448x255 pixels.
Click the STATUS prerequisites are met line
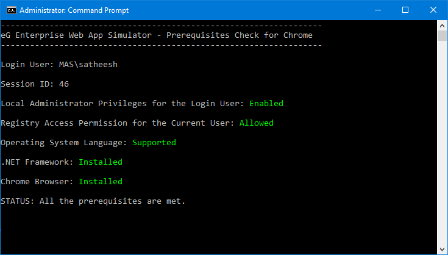[x=93, y=201]
